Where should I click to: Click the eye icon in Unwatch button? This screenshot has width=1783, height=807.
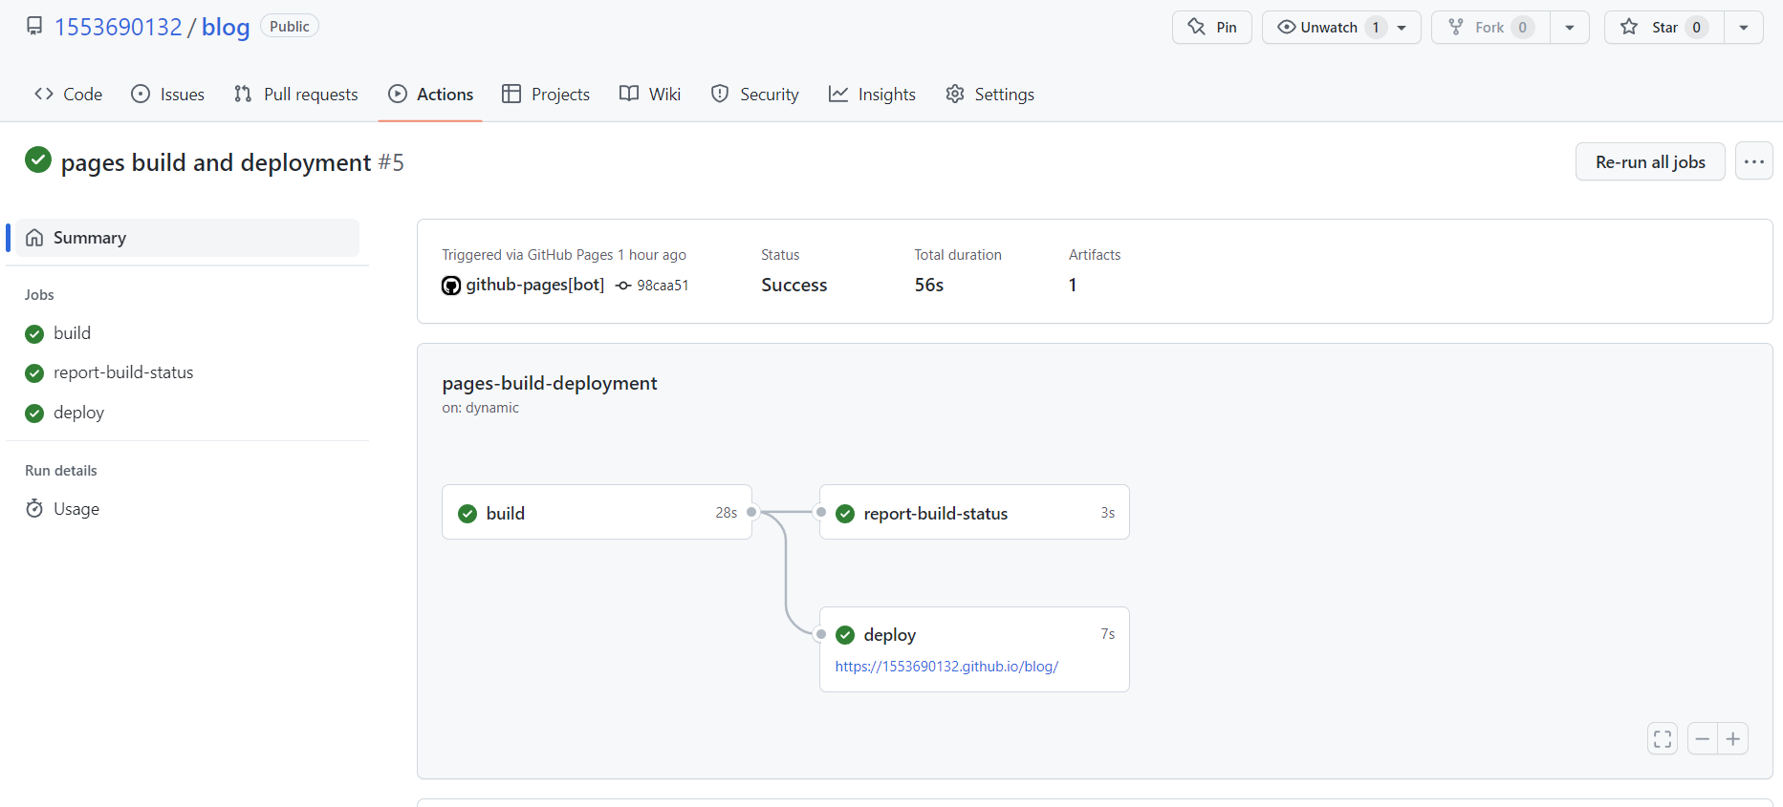tap(1287, 27)
